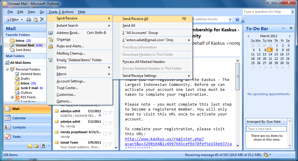Screen dimensions: 298x161
Task: Open the Actions menu
Action: (x=67, y=12)
